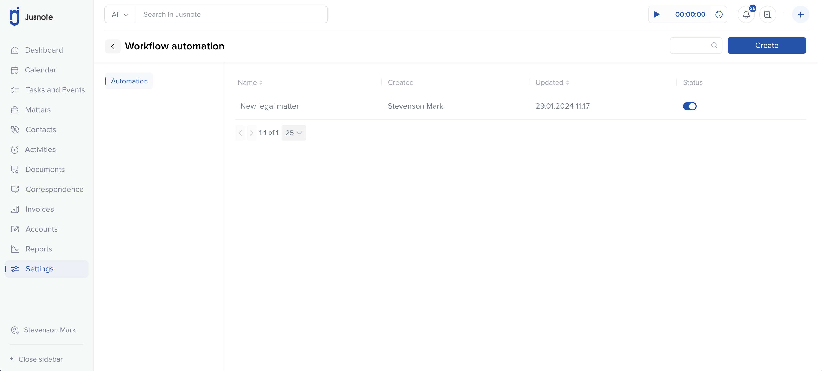
Task: Open the timer history icon
Action: [719, 14]
